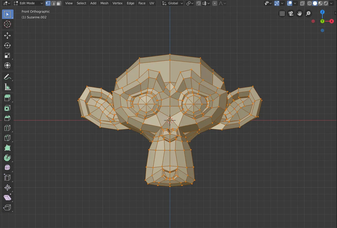This screenshot has width=337, height=228.
Task: Expand the Global transform orientation dropdown
Action: [x=173, y=3]
